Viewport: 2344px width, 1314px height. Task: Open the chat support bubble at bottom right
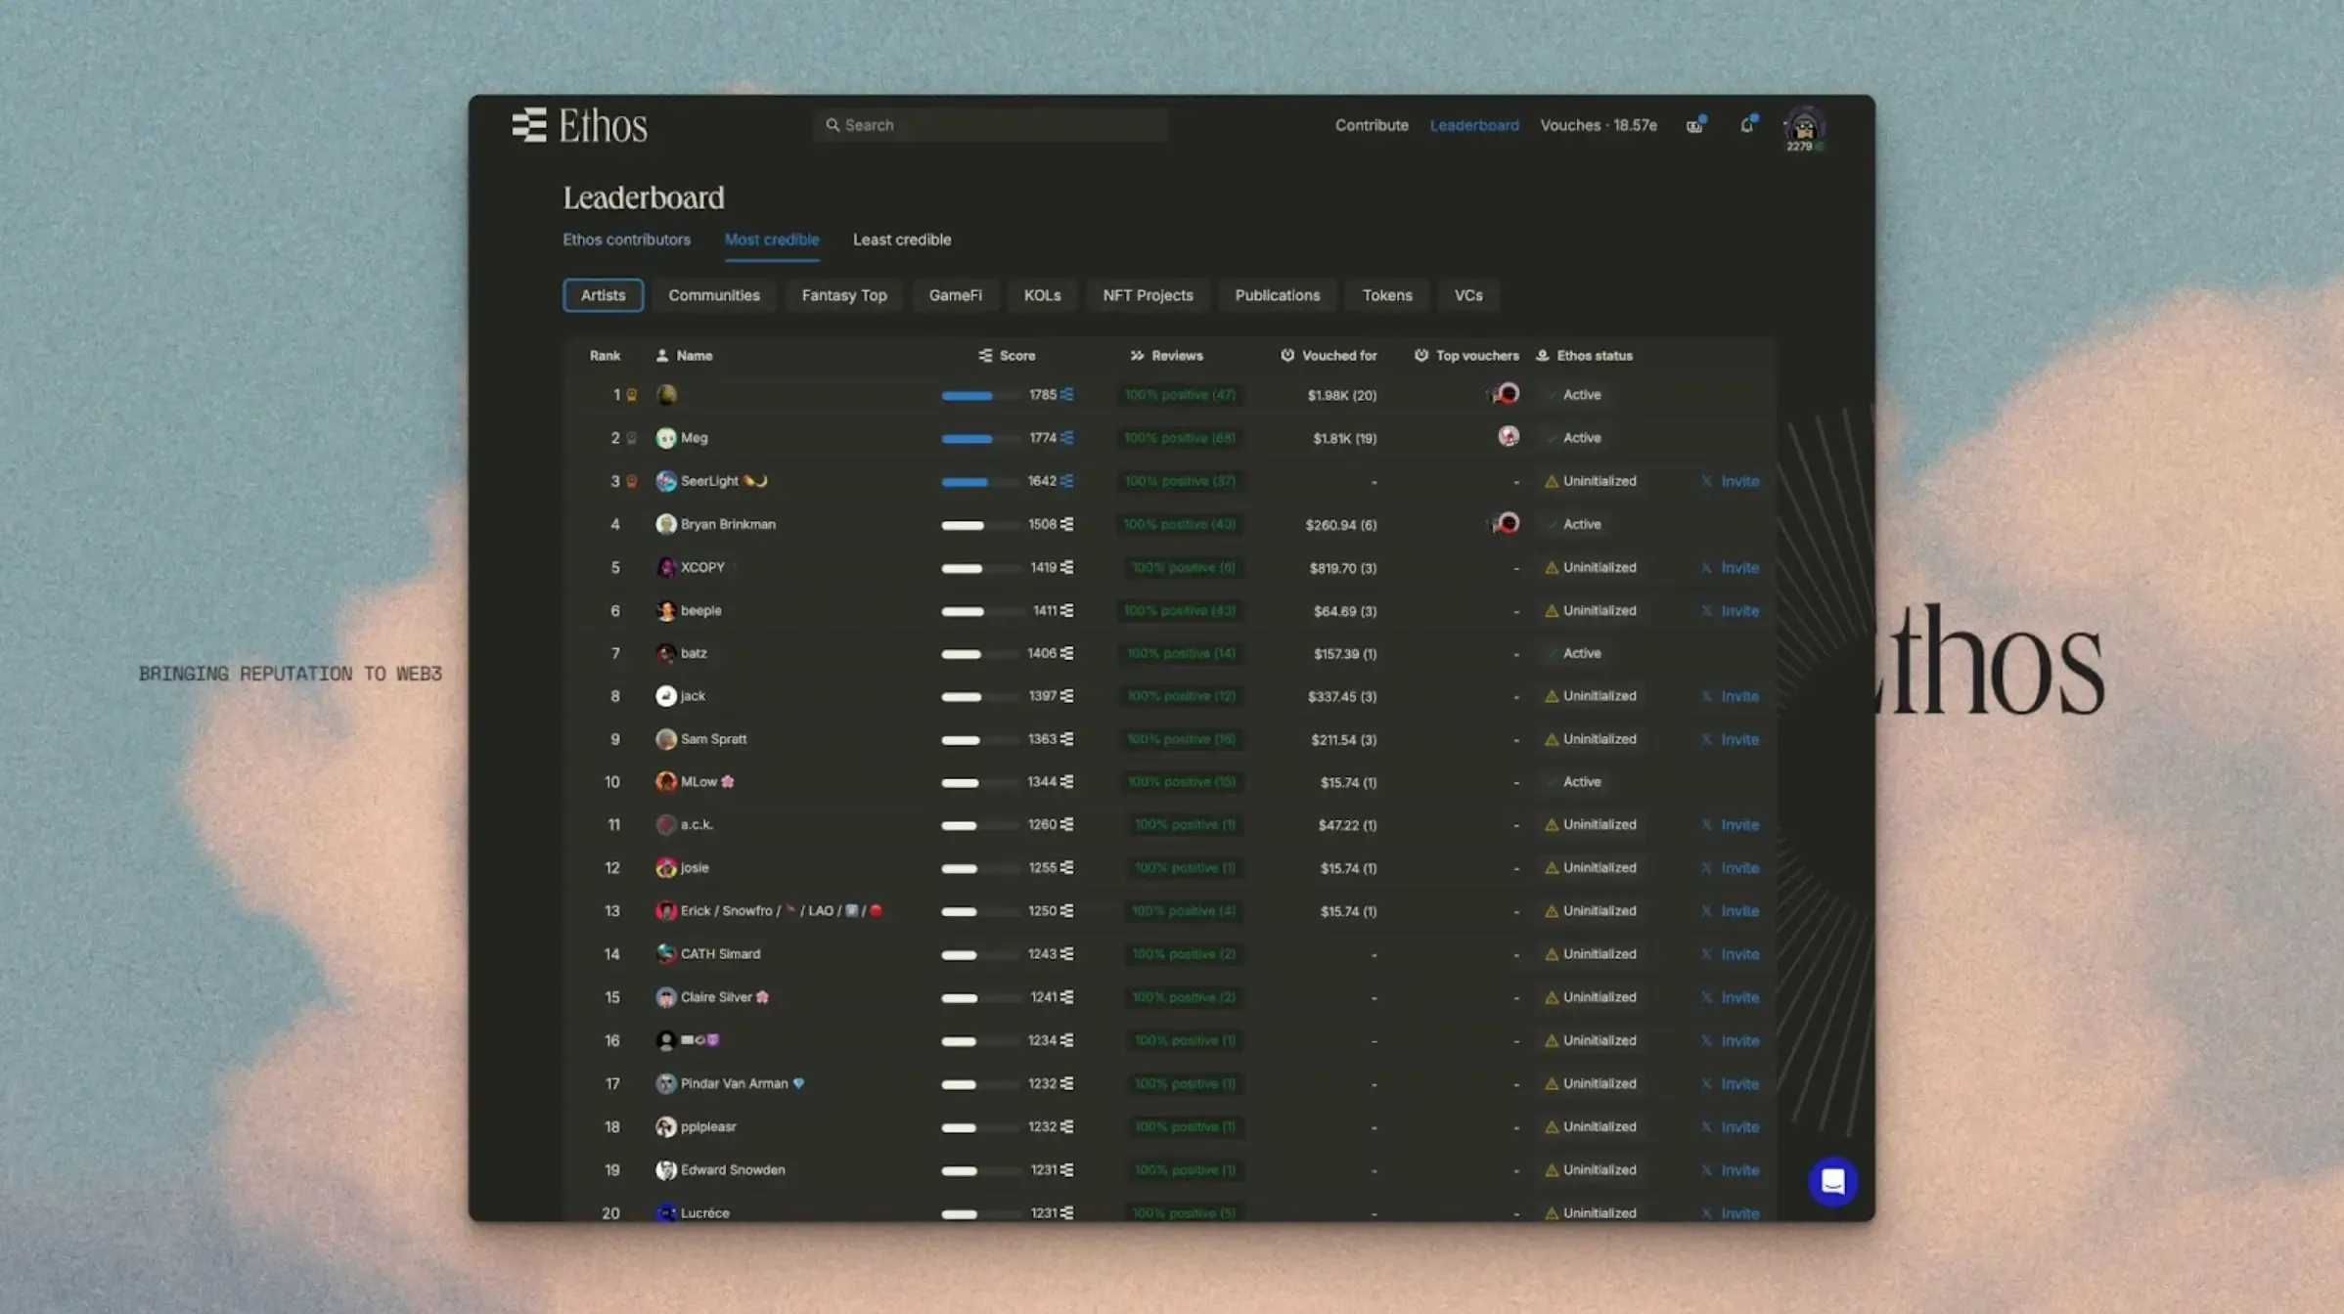1832,1182
